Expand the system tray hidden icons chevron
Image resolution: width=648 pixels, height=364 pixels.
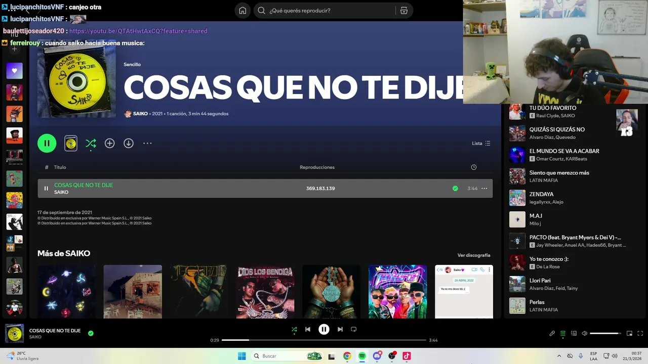coord(559,356)
